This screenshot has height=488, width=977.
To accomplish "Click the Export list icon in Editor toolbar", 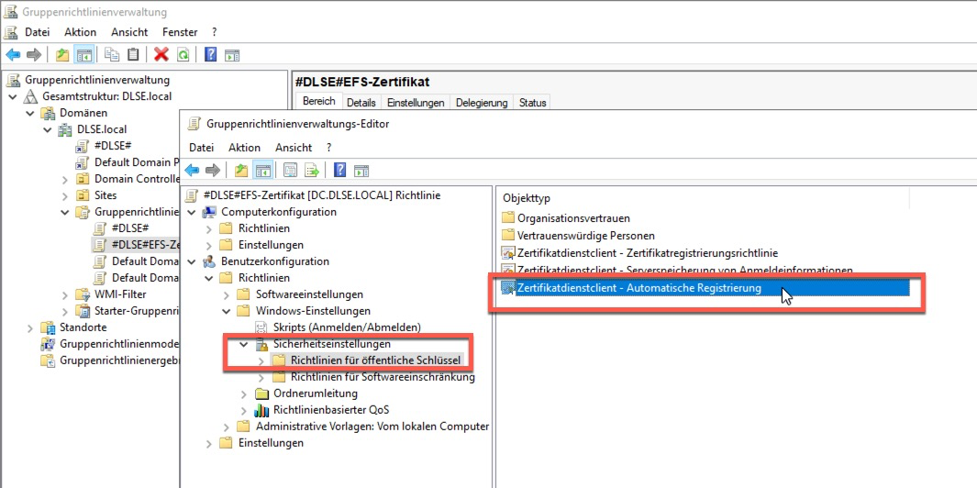I will pos(312,170).
